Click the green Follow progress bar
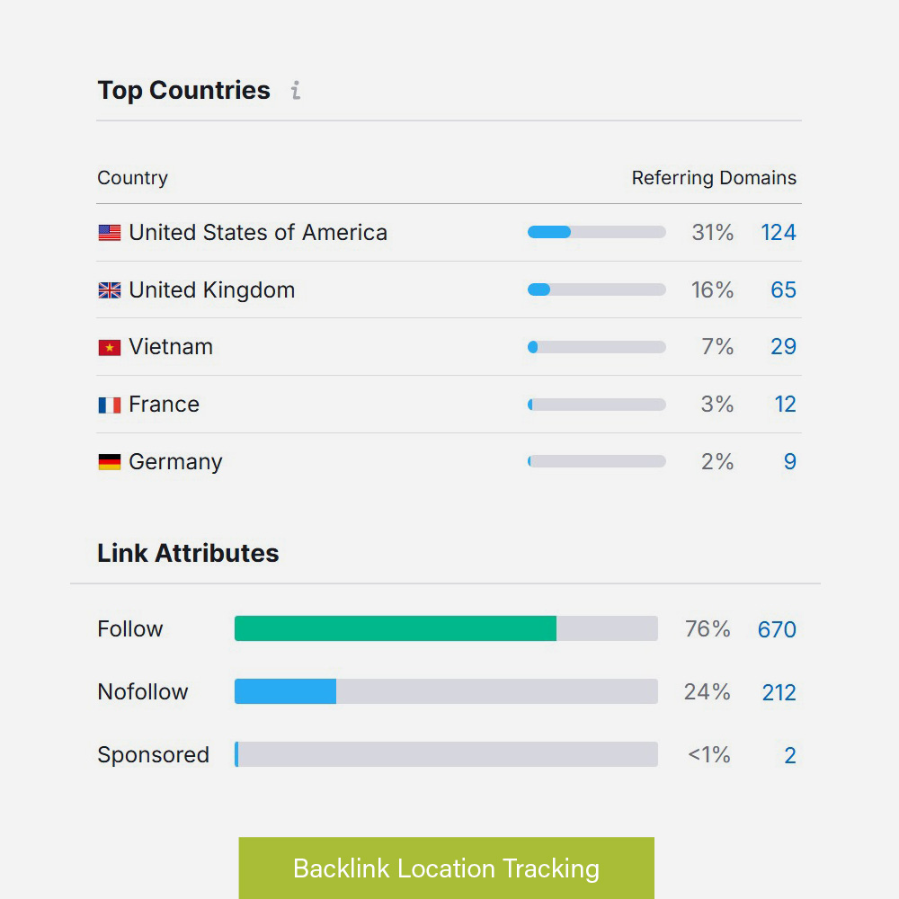Image resolution: width=899 pixels, height=899 pixels. 396,628
